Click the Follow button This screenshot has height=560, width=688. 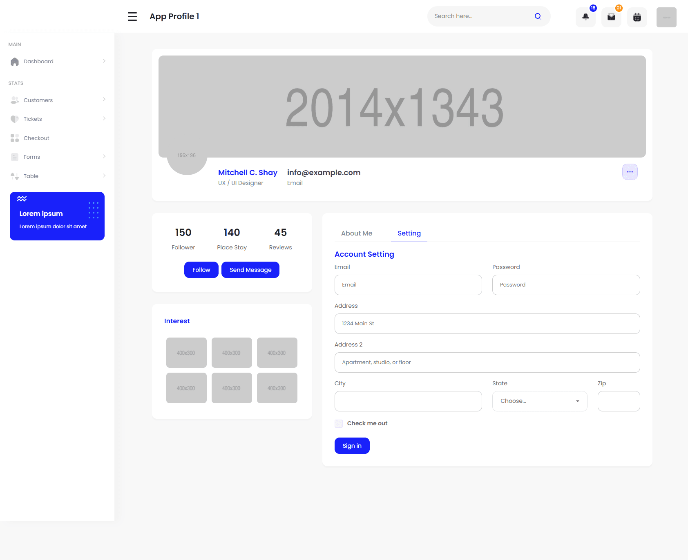pos(201,269)
